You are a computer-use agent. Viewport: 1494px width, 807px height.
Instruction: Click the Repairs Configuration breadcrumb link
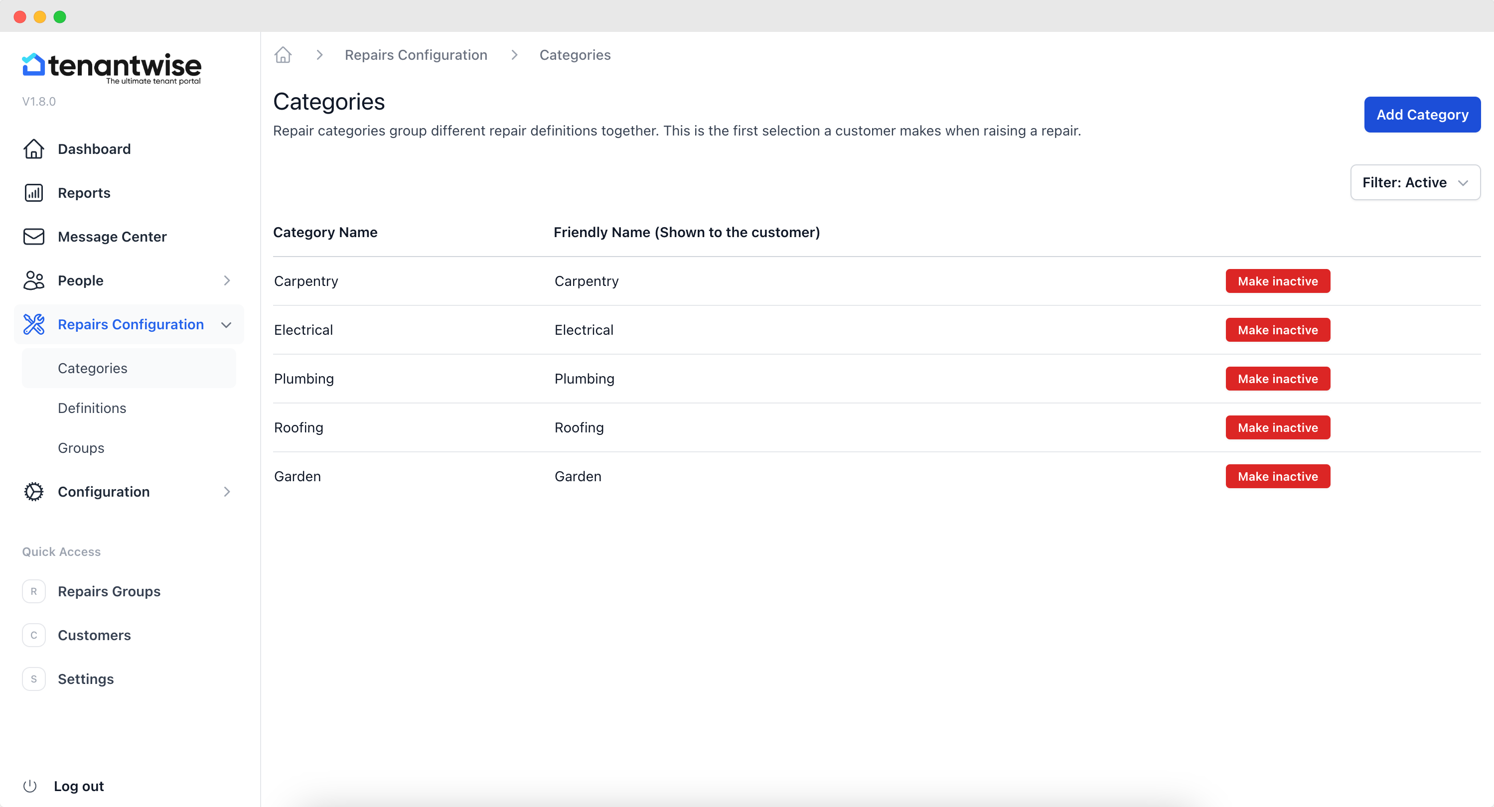tap(416, 55)
